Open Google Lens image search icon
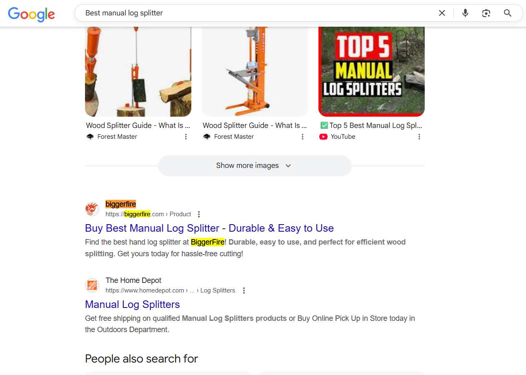This screenshot has height=375, width=526. (x=486, y=13)
